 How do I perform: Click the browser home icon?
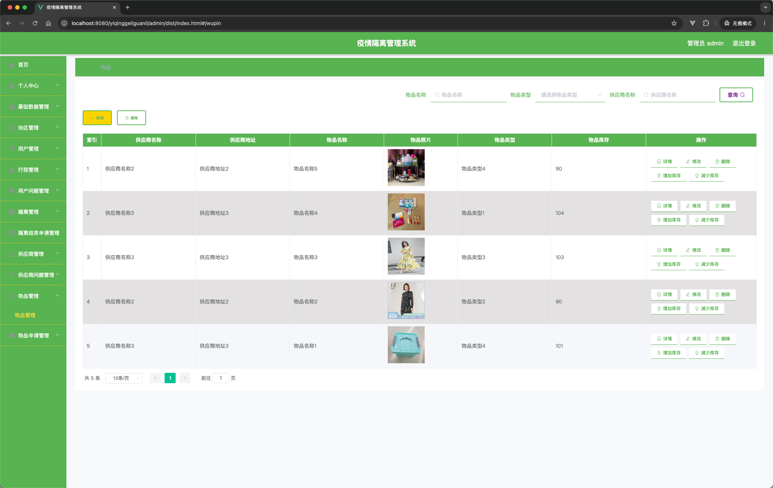click(48, 23)
